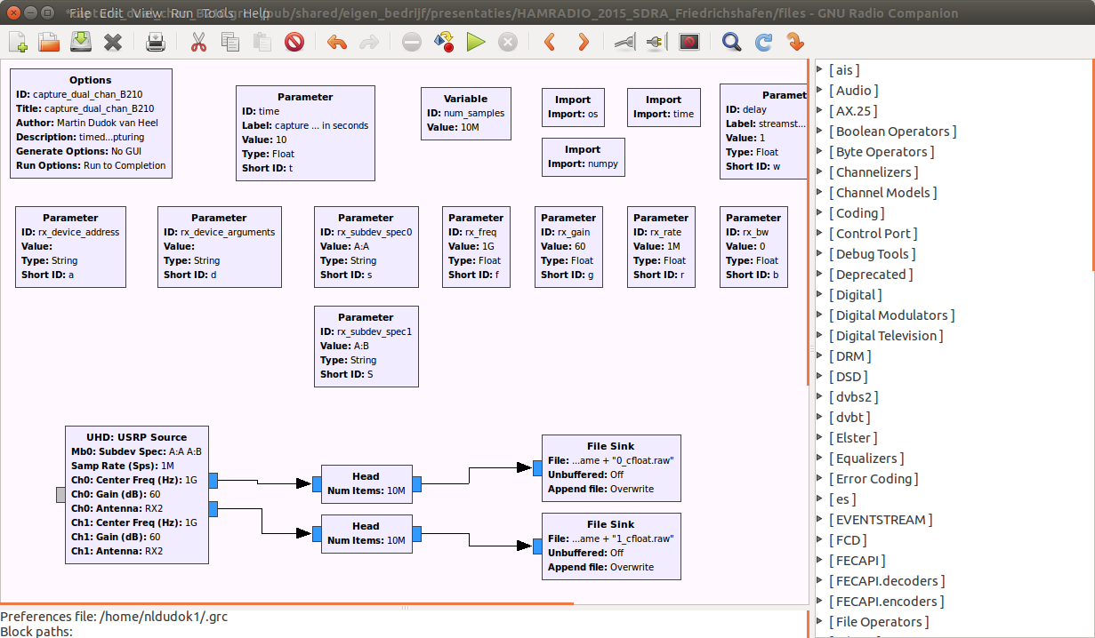
Task: Open a flow graph file via folder icon
Action: pos(49,42)
